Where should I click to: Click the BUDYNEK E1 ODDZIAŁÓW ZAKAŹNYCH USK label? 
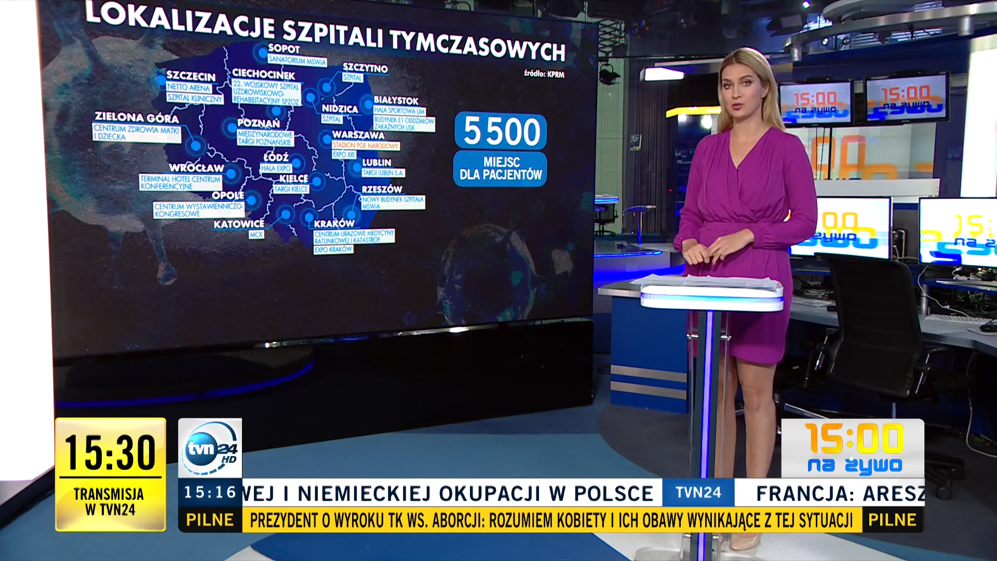pyautogui.click(x=404, y=123)
